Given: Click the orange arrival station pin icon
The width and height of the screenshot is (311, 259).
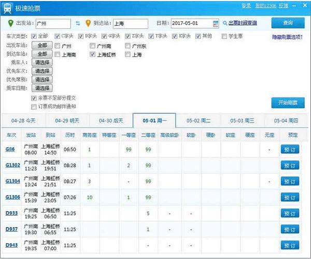Looking at the screenshot, I should click(x=88, y=23).
